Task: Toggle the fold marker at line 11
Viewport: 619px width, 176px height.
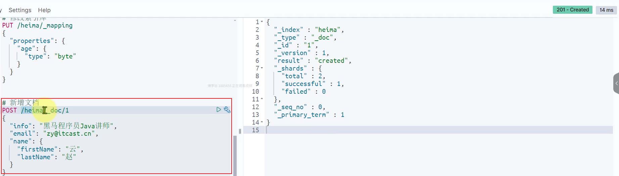Action: [262, 99]
